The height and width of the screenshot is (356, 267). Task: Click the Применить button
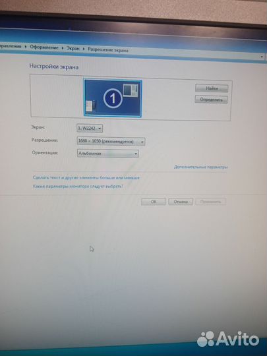pyautogui.click(x=211, y=202)
